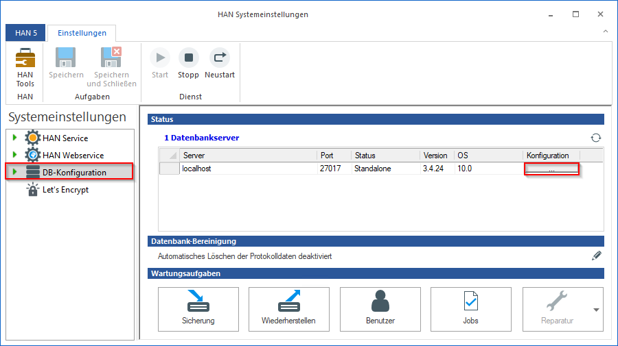Screen dimensions: 618x346
Task: Edit database cleanup with pencil icon
Action: [596, 256]
